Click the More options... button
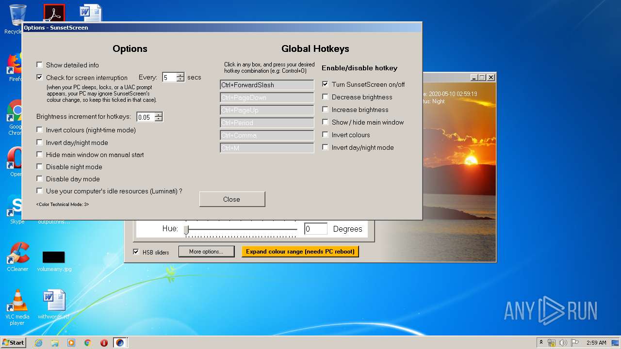The width and height of the screenshot is (621, 349). tap(206, 252)
